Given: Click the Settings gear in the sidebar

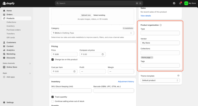Looking at the screenshot, I should pos(4,102).
